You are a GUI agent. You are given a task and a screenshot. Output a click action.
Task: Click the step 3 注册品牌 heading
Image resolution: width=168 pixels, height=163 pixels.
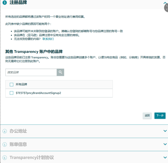(x=18, y=2)
